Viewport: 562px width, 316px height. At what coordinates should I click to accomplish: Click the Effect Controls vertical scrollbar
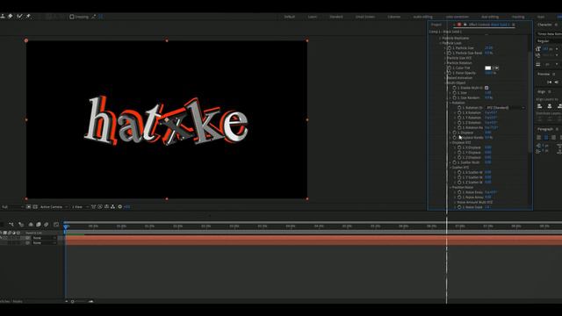click(530, 102)
